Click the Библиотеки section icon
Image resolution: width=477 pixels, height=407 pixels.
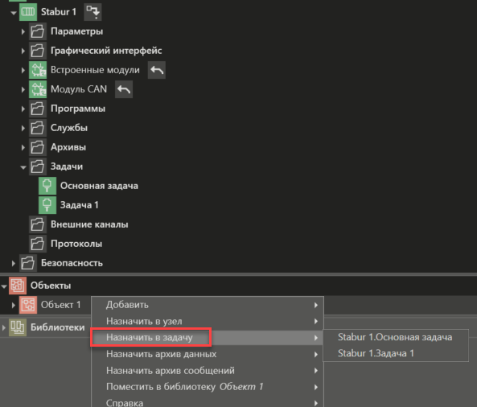point(18,327)
